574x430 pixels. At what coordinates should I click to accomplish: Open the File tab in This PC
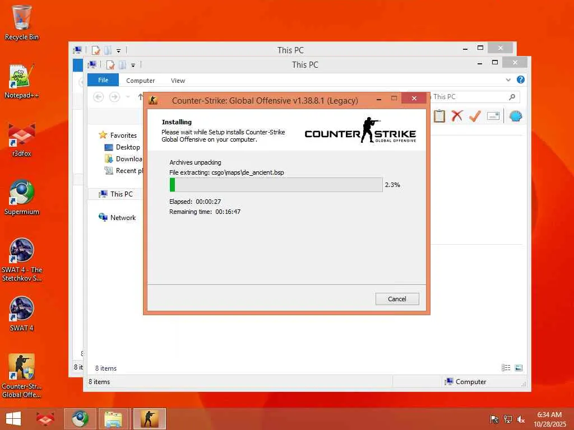103,80
